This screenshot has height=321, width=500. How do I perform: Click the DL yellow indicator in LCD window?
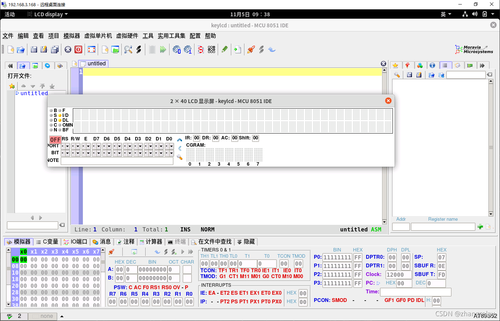[60, 120]
